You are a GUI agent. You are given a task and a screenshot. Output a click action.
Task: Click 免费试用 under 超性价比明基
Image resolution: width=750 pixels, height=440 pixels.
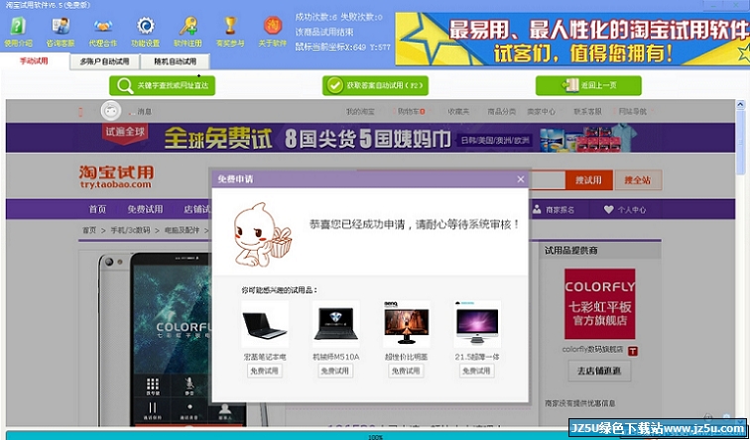coord(406,371)
